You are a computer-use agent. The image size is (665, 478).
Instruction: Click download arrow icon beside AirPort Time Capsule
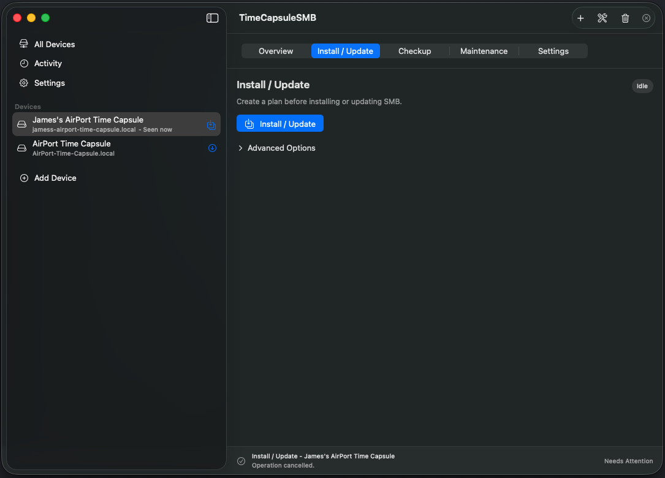[x=213, y=148]
